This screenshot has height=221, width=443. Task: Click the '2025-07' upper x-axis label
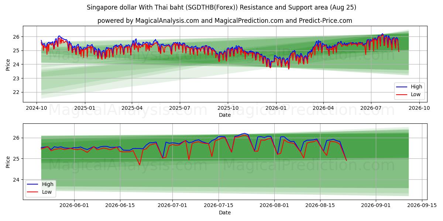click(180, 108)
